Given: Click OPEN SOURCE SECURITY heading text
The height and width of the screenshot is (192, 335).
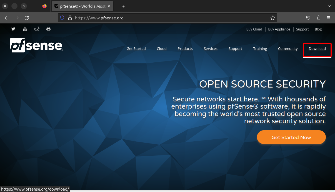Looking at the screenshot, I should (x=262, y=84).
